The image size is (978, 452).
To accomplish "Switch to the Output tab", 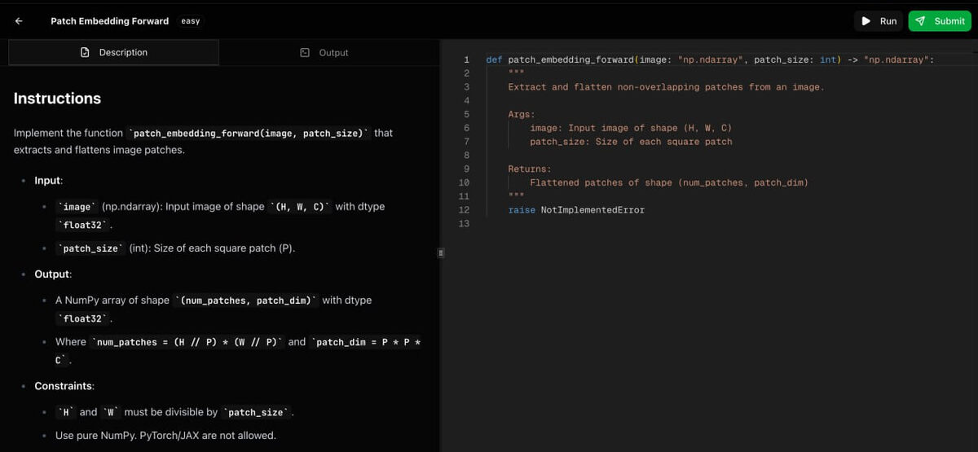I will point(324,52).
